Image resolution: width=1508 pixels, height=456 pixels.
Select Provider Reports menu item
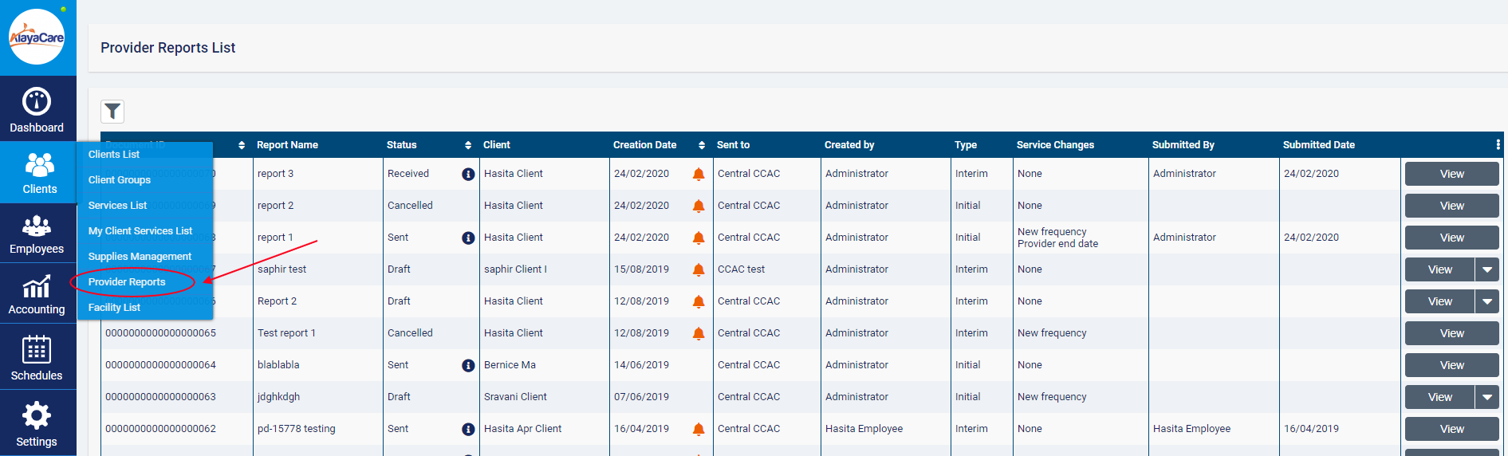[127, 282]
